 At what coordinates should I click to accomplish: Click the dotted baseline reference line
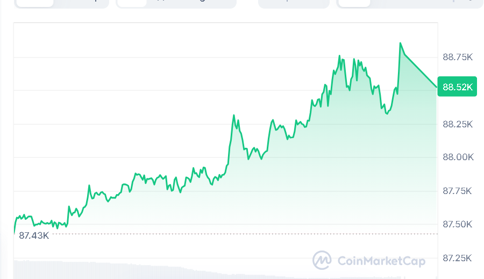(x=242, y=234)
